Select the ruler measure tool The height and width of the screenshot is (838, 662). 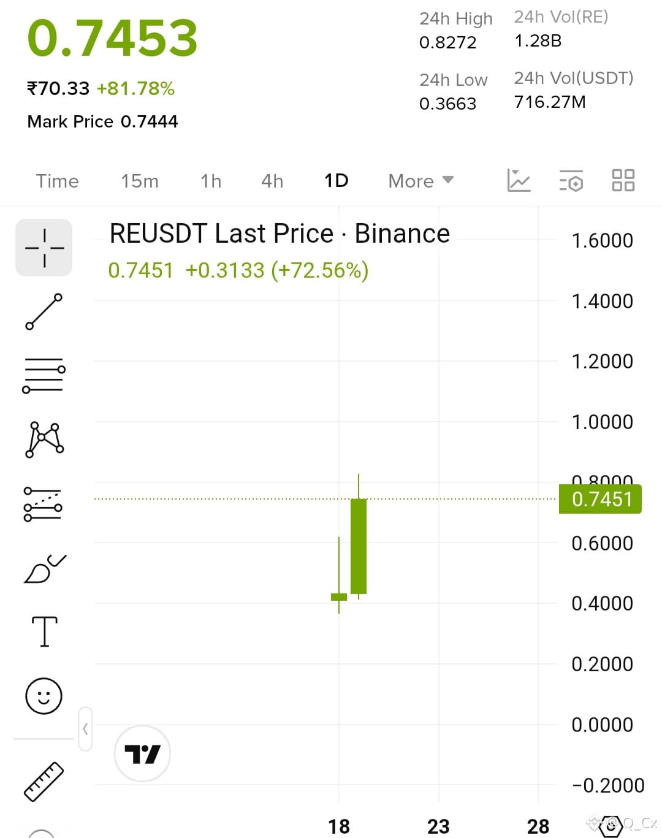point(44,781)
